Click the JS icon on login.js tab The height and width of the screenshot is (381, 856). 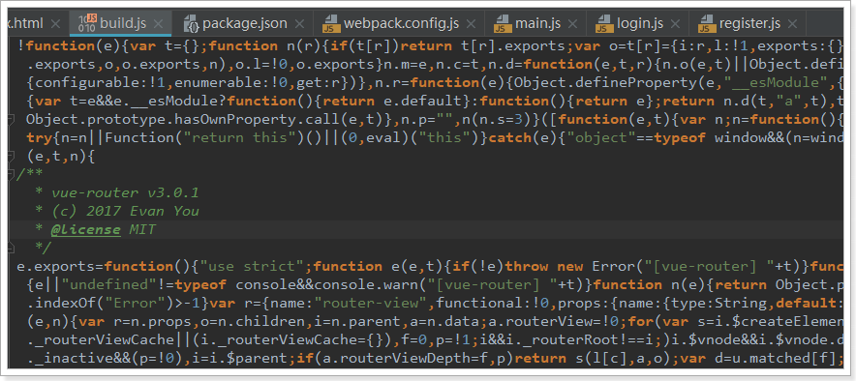tap(603, 24)
